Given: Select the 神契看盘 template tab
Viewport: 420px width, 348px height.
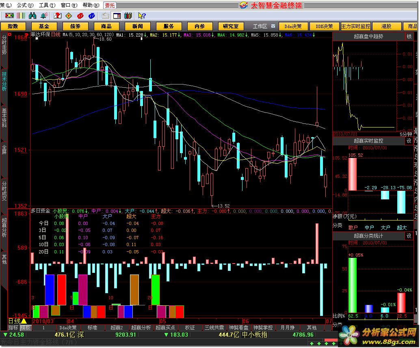Looking at the screenshot, I should (238, 328).
